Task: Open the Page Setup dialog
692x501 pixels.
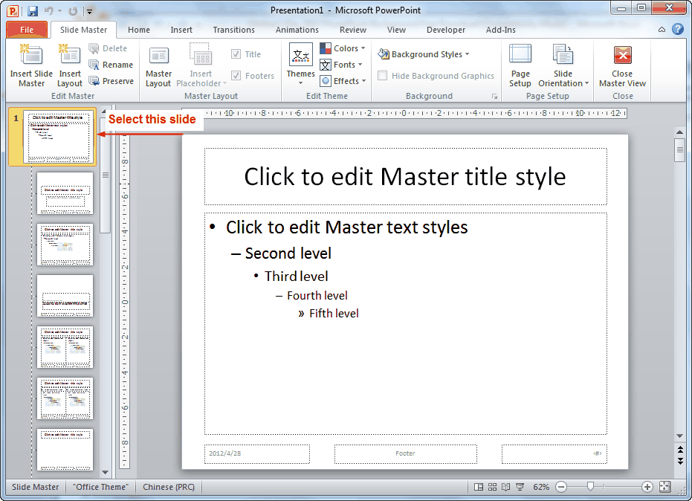Action: [520, 65]
